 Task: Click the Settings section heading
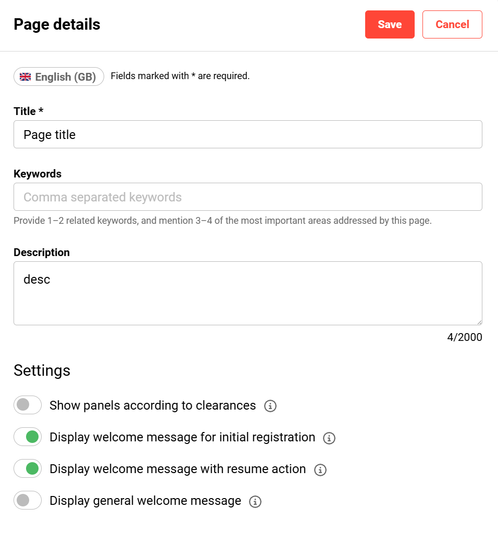click(42, 371)
